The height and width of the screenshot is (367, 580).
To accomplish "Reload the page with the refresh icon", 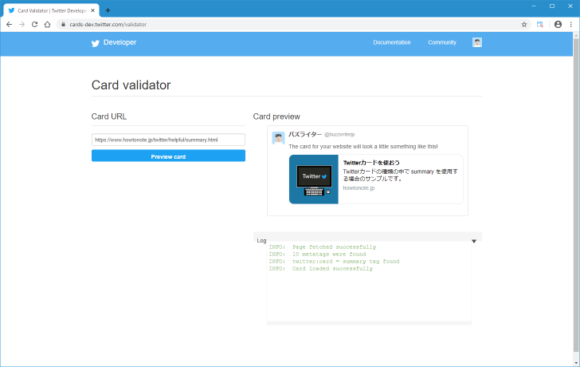I will 34,25.
